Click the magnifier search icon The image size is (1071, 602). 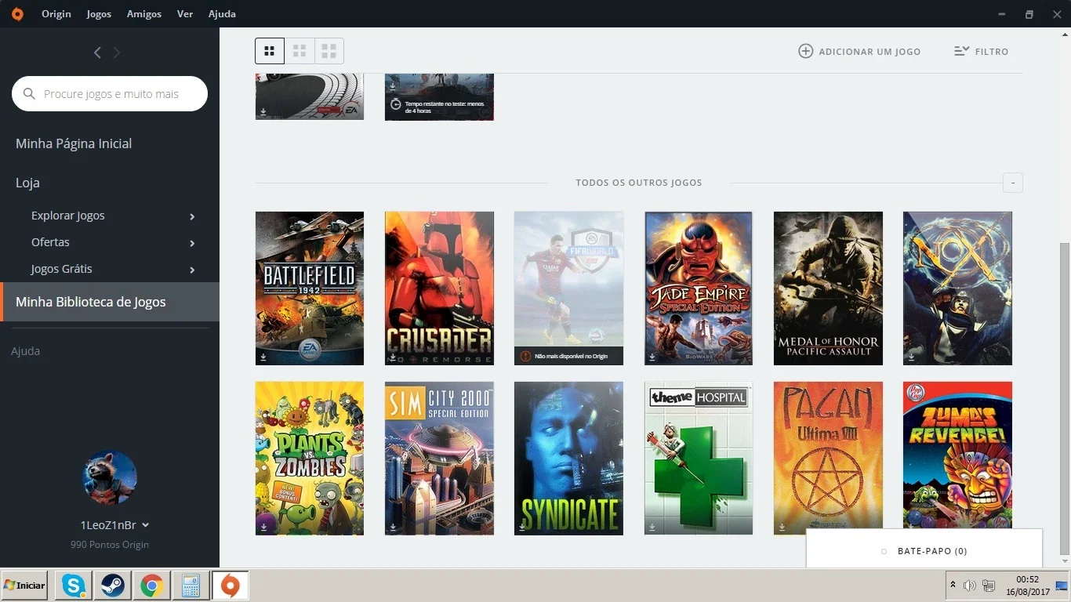point(30,94)
